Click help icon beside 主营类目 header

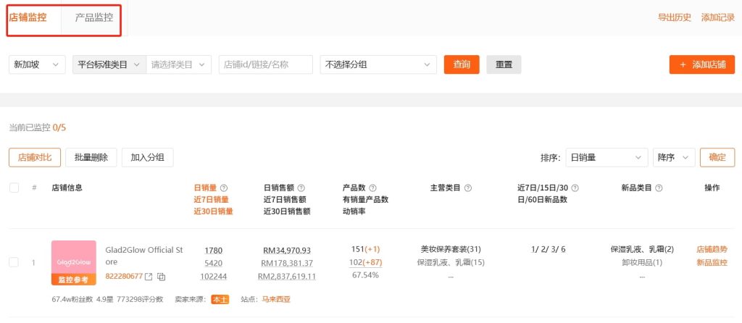point(468,188)
